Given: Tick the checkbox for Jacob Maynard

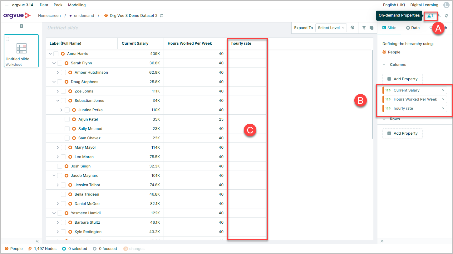Looking at the screenshot, I should [60, 176].
